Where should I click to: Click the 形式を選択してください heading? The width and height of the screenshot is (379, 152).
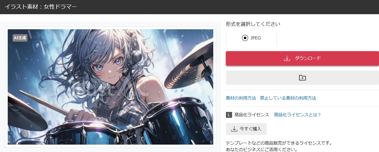coord(253,24)
